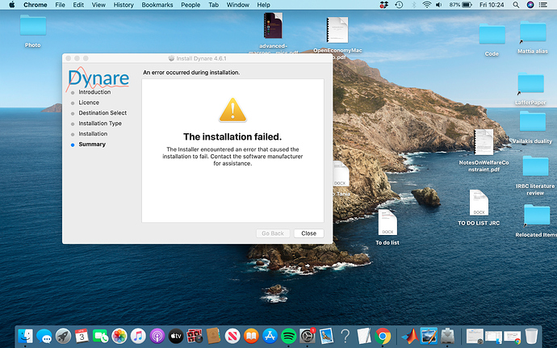557x348 pixels.
Task: Open the Window menu
Action: (237, 5)
